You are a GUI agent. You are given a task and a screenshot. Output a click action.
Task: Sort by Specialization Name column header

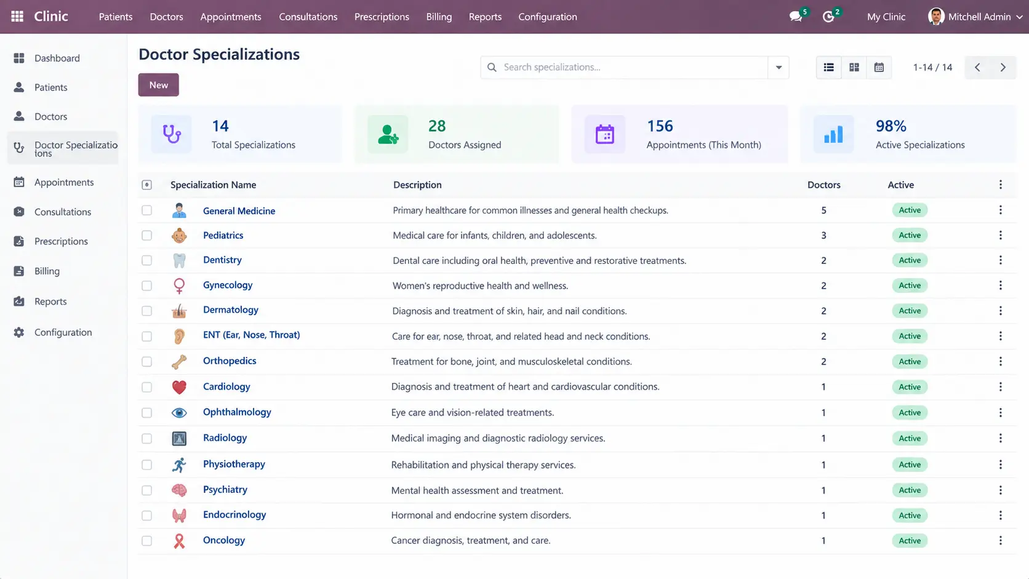[213, 185]
